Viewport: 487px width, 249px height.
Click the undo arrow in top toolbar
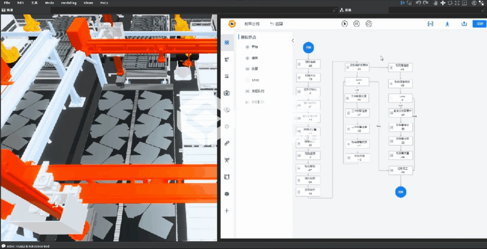coord(418,3)
